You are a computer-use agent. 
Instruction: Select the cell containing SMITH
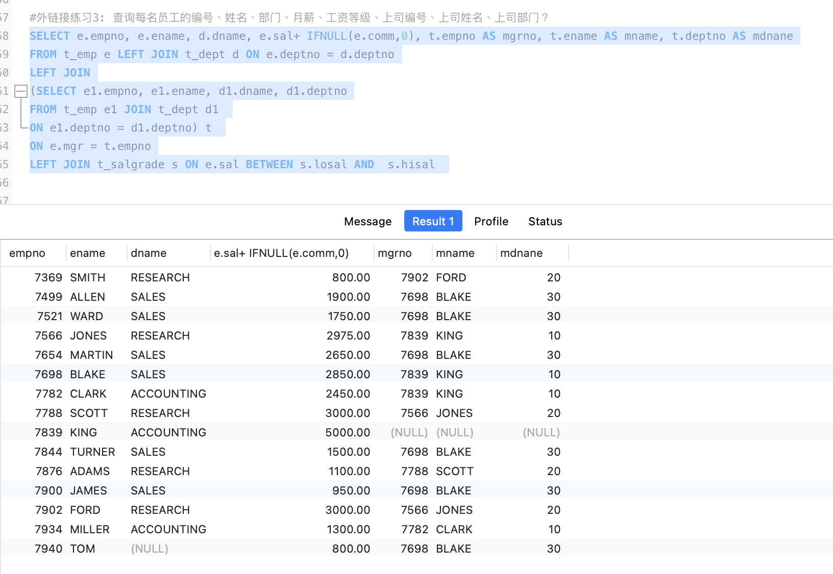coord(88,278)
